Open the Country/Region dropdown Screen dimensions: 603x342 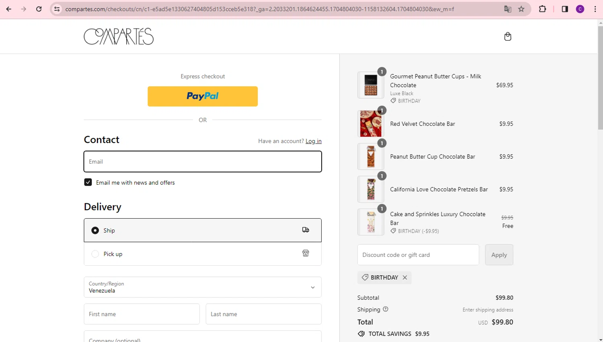click(203, 287)
